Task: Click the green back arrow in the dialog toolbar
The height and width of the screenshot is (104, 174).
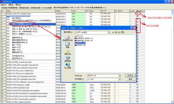Action: tap(113, 32)
